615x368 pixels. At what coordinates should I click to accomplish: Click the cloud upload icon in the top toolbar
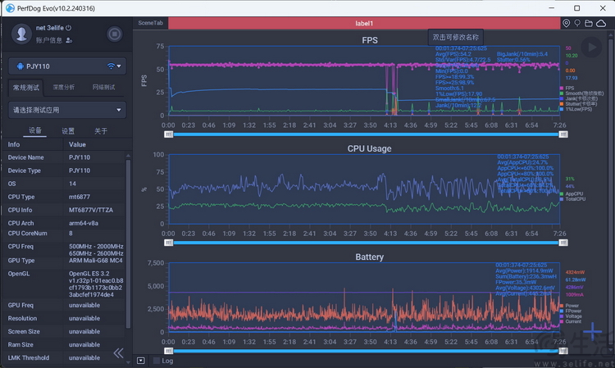[601, 24]
